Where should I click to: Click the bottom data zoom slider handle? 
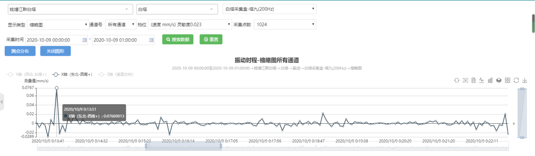point(146,146)
